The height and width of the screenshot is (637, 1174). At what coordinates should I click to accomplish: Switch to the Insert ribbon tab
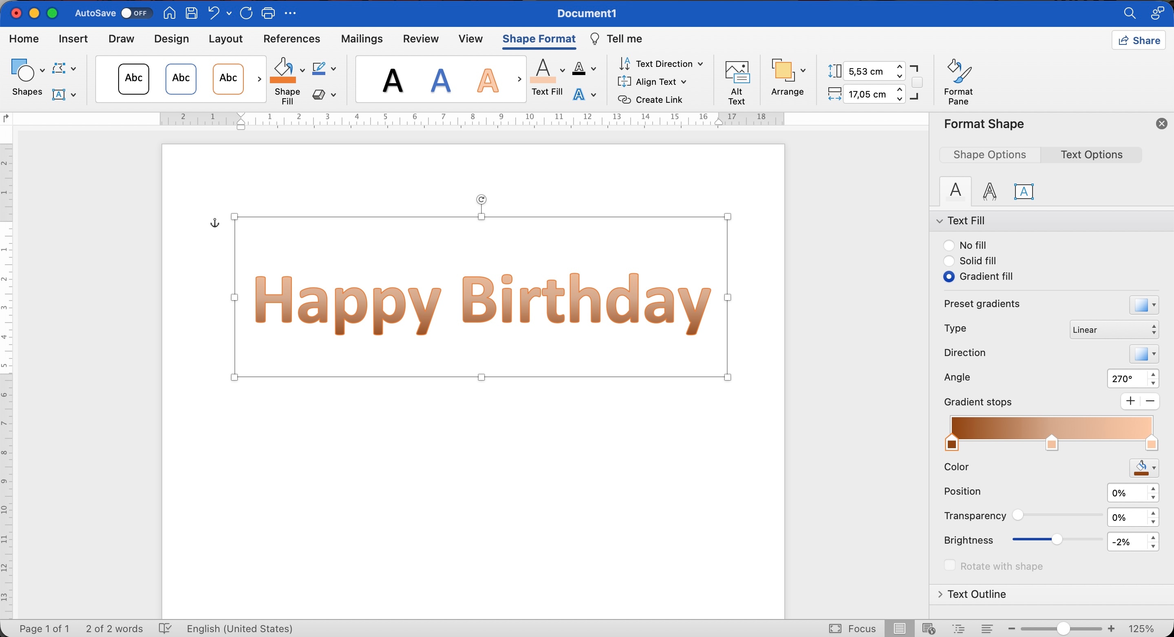pos(73,39)
